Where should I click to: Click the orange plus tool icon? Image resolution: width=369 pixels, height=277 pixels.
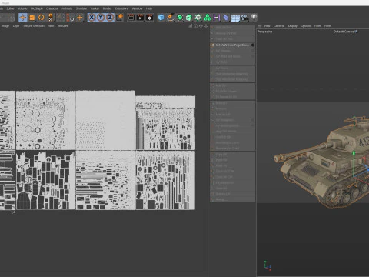click(x=80, y=18)
